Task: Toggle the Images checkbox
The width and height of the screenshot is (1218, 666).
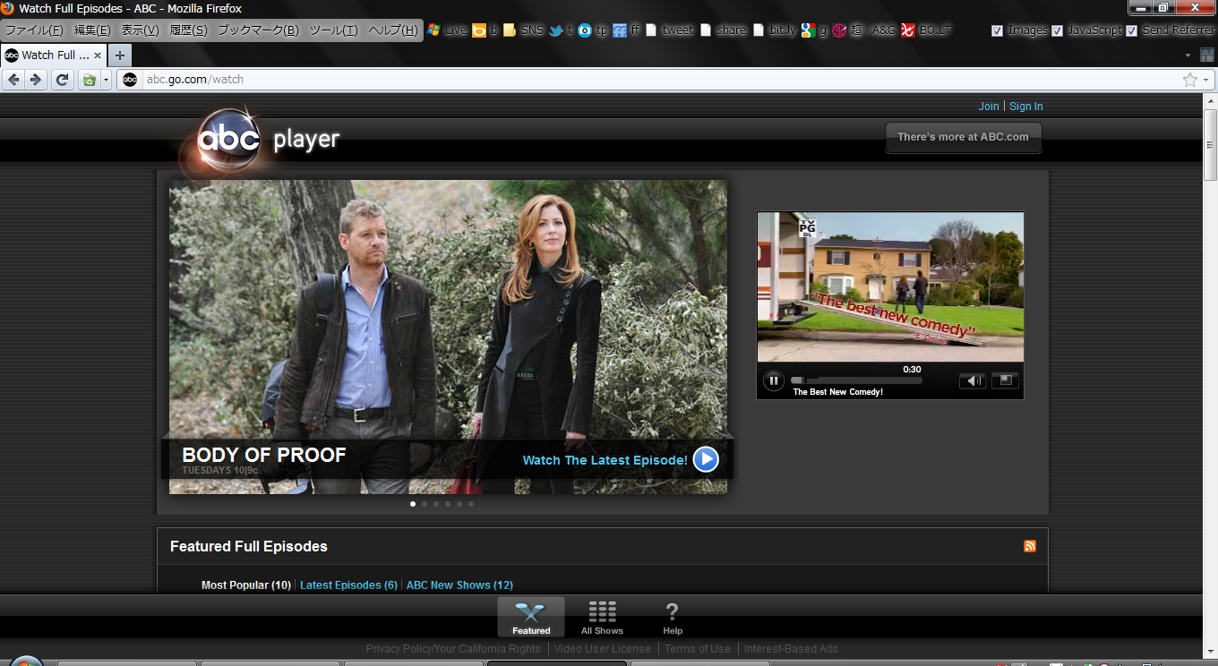Action: coord(998,30)
